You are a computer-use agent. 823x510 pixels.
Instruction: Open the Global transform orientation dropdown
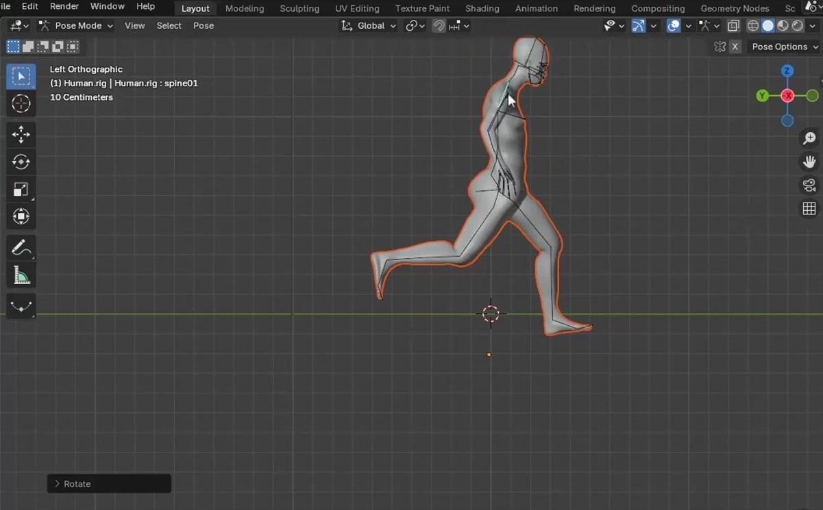pyautogui.click(x=369, y=25)
